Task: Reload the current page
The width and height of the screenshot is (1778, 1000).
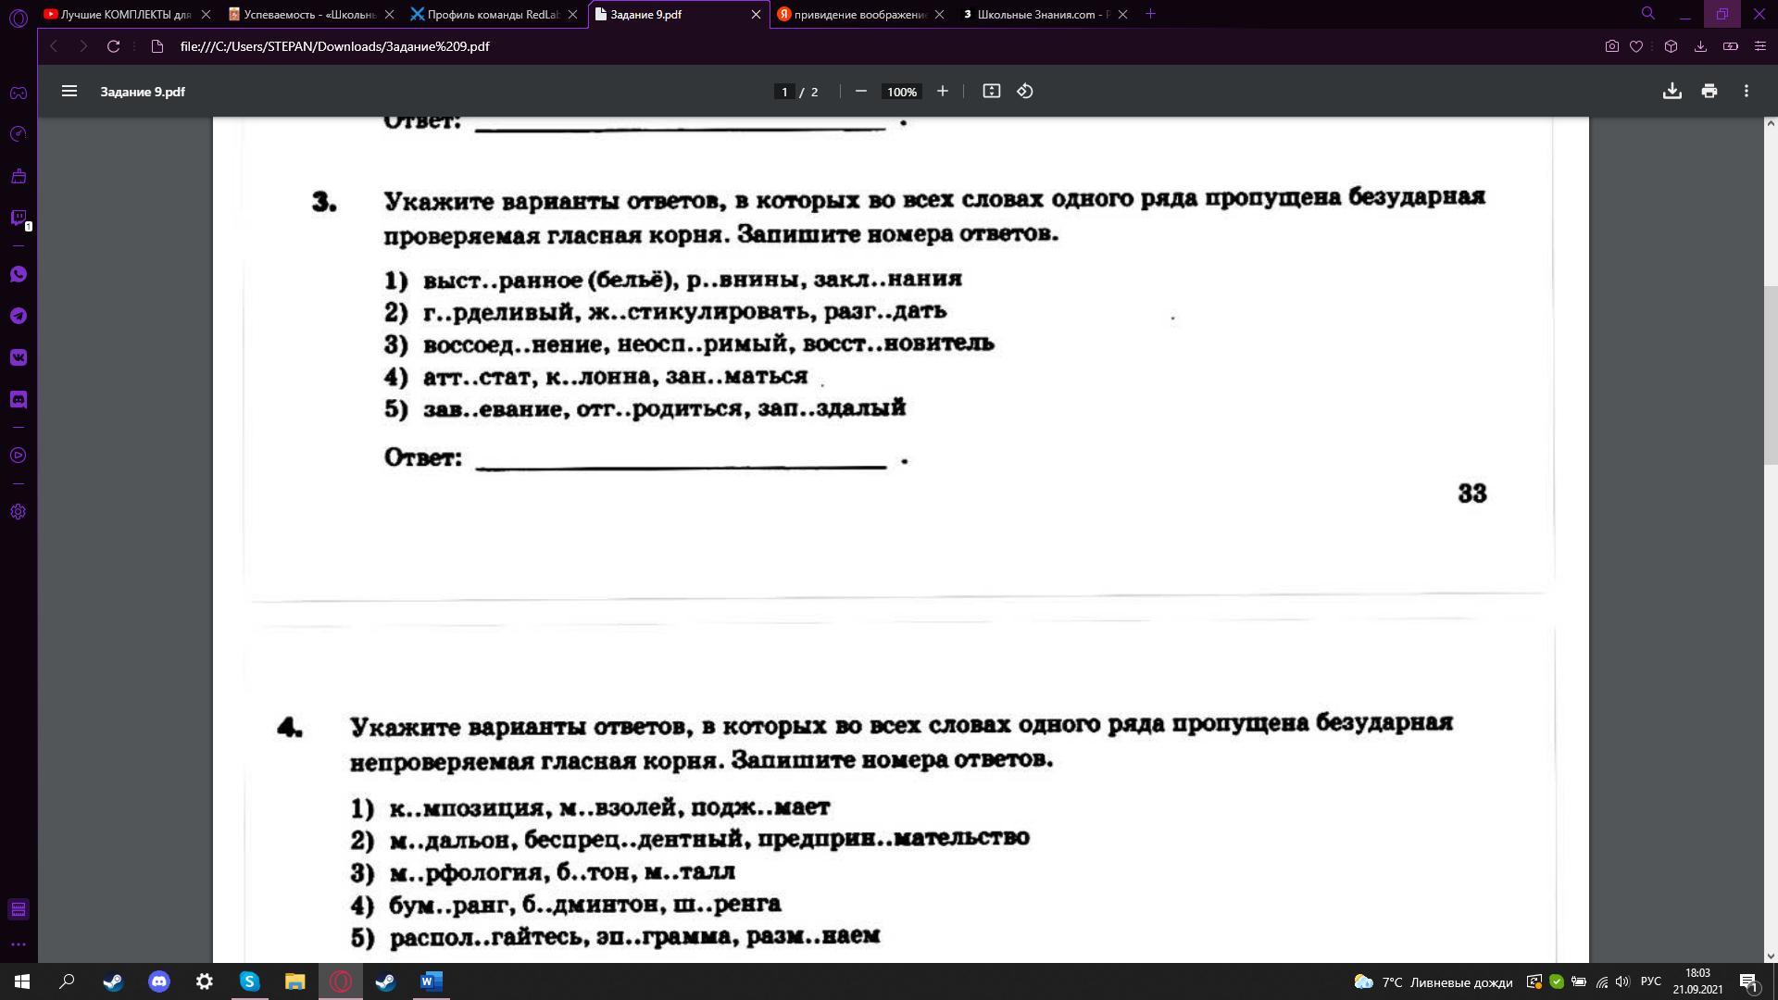Action: click(x=113, y=46)
